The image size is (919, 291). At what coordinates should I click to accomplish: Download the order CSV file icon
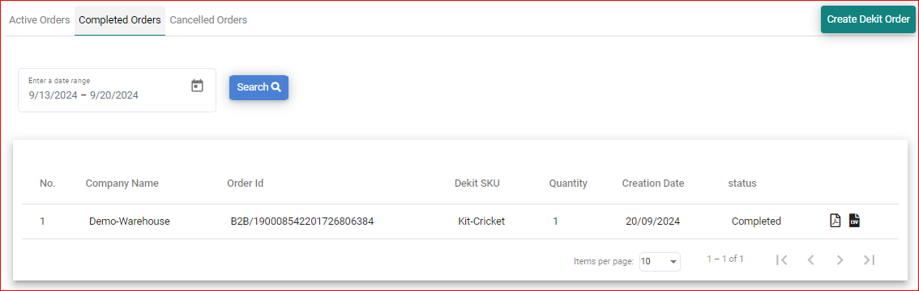(854, 221)
